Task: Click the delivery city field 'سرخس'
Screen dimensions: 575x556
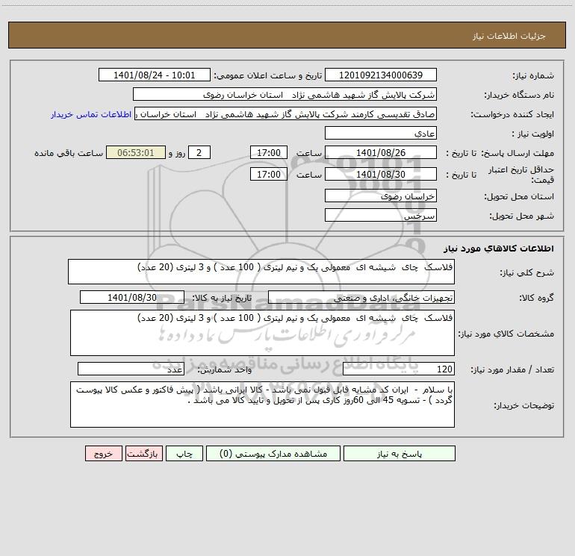Action: click(x=381, y=215)
